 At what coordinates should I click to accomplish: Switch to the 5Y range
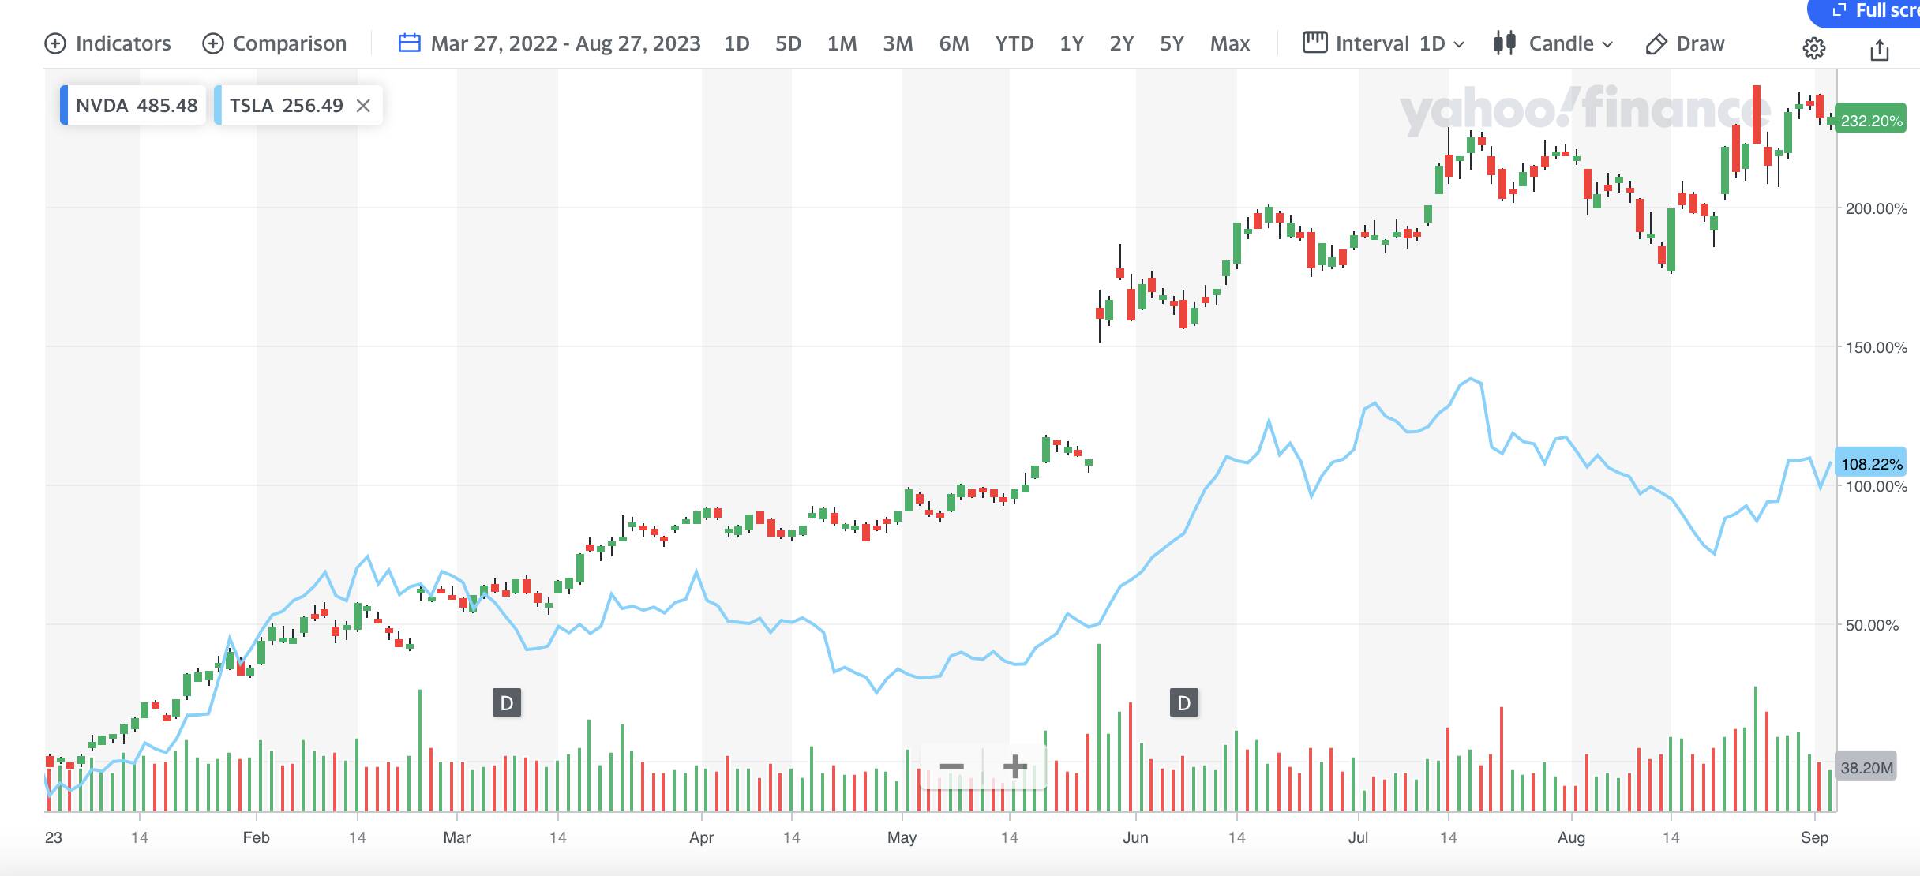click(x=1172, y=43)
